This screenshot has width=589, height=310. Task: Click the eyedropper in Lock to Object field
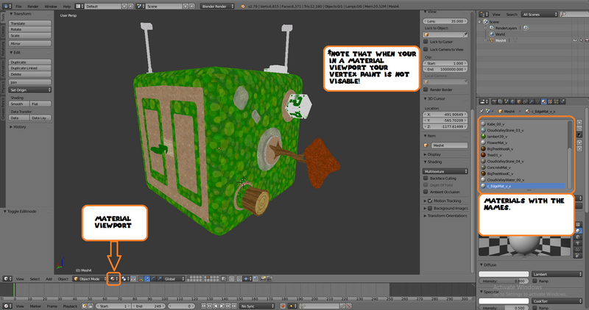coord(465,35)
